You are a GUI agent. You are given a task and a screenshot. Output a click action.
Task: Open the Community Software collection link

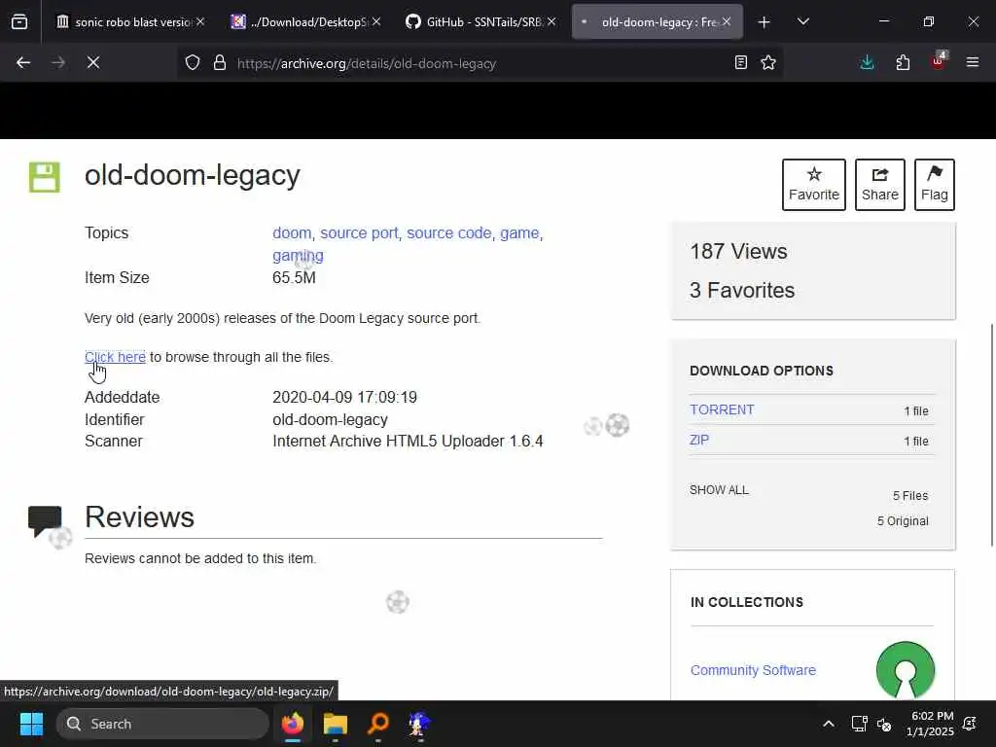753,670
